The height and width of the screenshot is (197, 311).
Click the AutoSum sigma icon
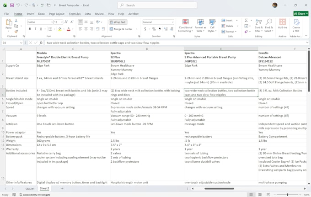[x=246, y=21]
